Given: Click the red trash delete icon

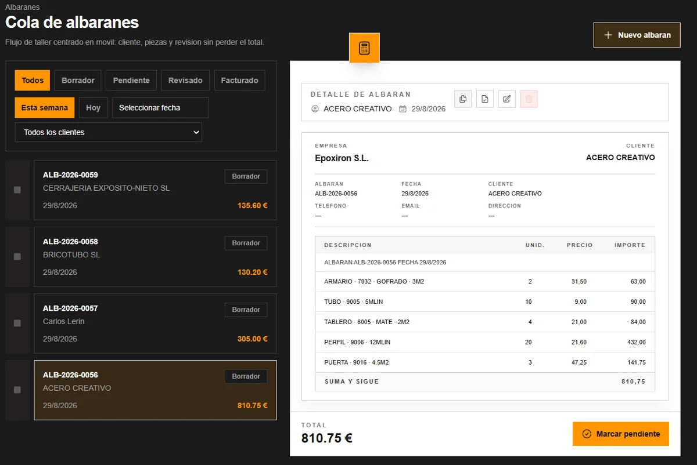Looking at the screenshot, I should coord(529,99).
